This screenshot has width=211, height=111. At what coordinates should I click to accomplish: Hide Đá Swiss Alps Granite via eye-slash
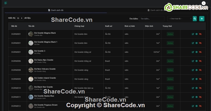click(200, 61)
